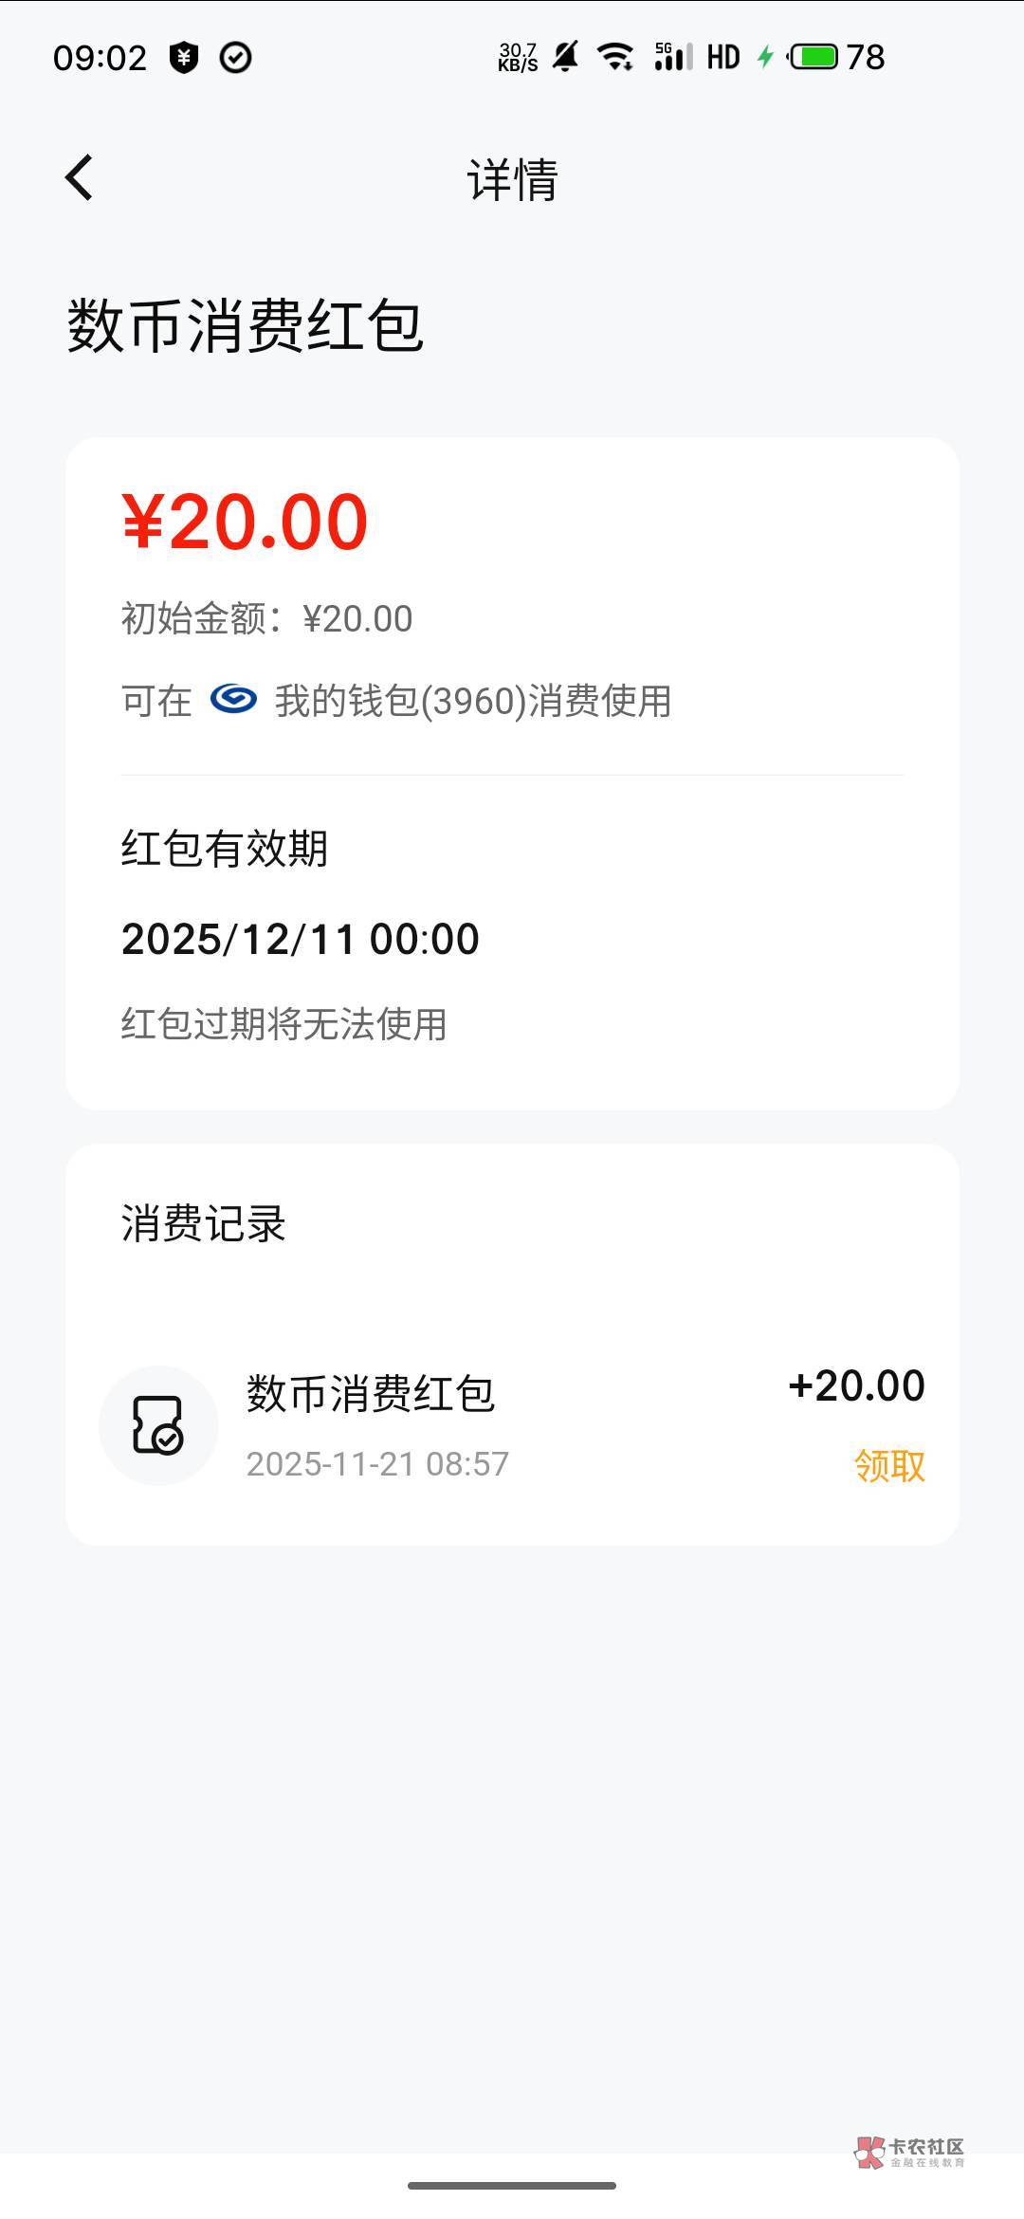Select the 数币消费红包 record entry
This screenshot has height=2219, width=1024.
tap(371, 1394)
